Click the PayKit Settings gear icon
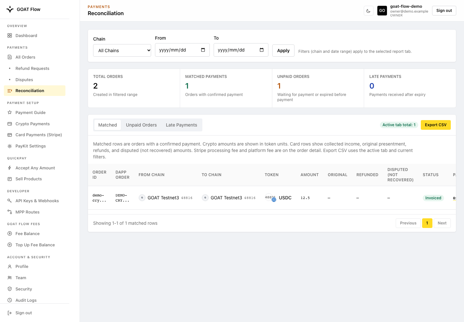This screenshot has width=464, height=322. click(10, 146)
